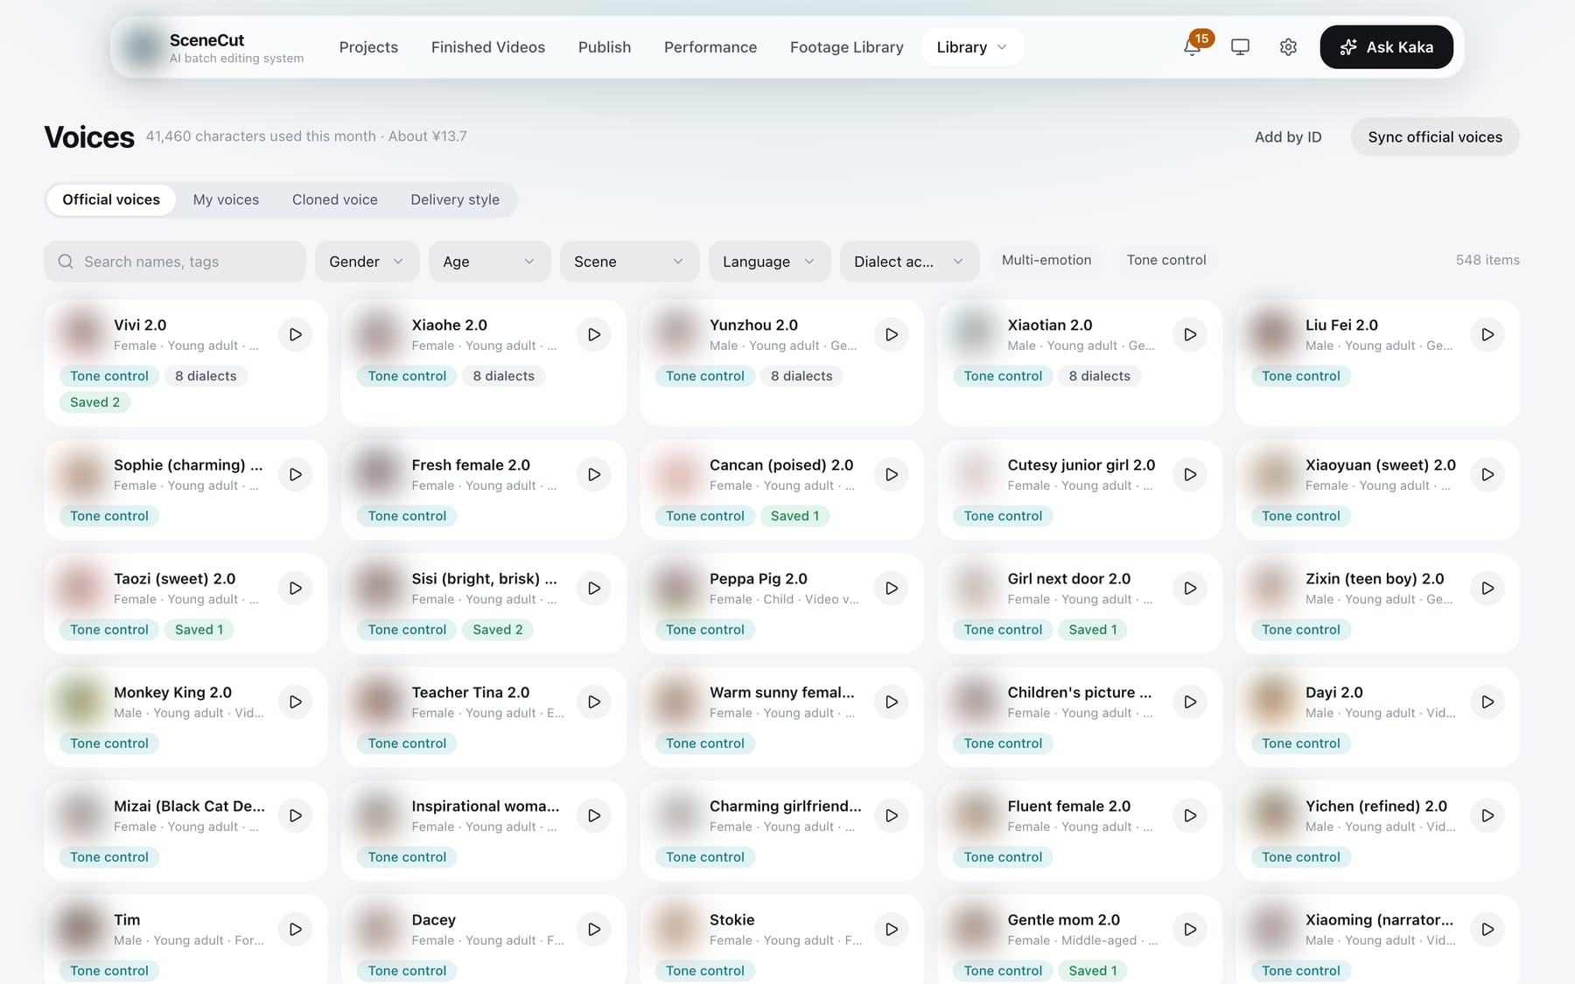
Task: Play preview of Xiaohe 2.0 voice
Action: click(594, 334)
